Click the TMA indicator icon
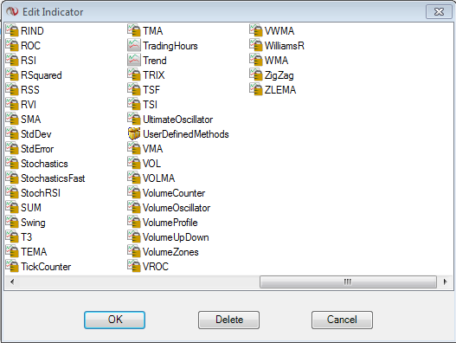Screen dimensions: 456x343 click(134, 31)
